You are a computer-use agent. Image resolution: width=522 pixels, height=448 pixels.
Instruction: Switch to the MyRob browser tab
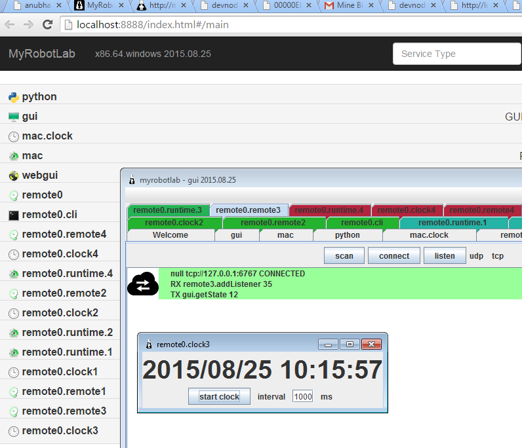[x=98, y=5]
